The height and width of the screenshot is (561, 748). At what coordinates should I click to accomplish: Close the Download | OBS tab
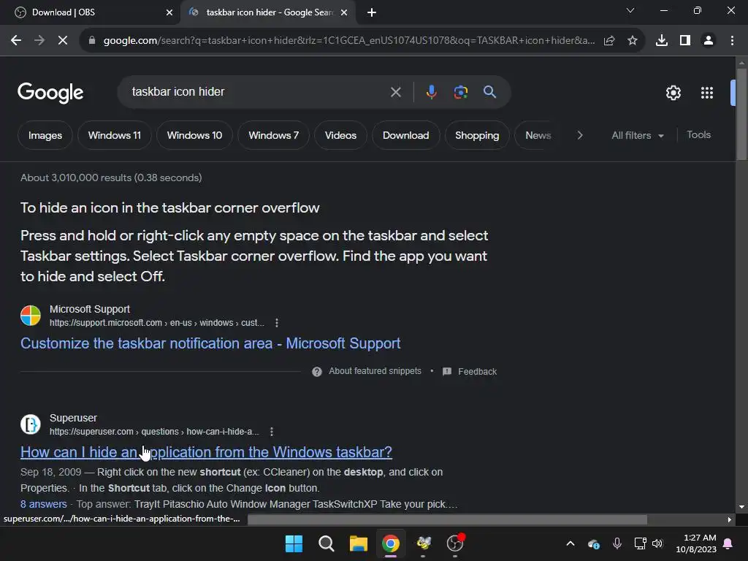coord(169,12)
